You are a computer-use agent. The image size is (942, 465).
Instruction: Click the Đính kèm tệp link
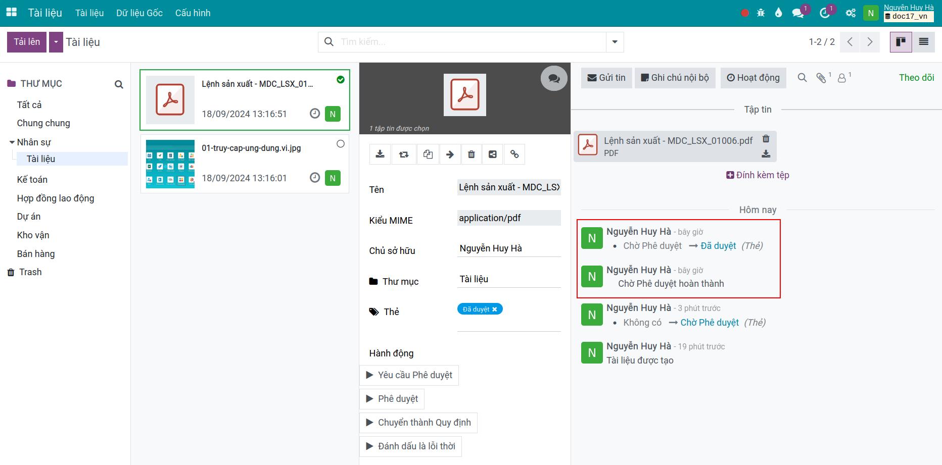[758, 175]
